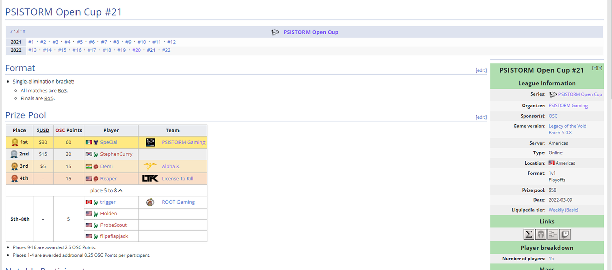Edit the Format section
612x270 pixels.
pyautogui.click(x=481, y=70)
